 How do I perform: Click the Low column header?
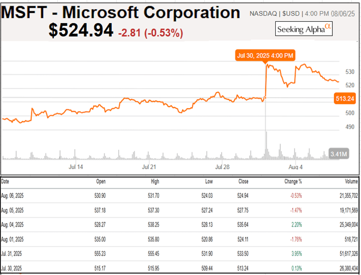point(209,181)
